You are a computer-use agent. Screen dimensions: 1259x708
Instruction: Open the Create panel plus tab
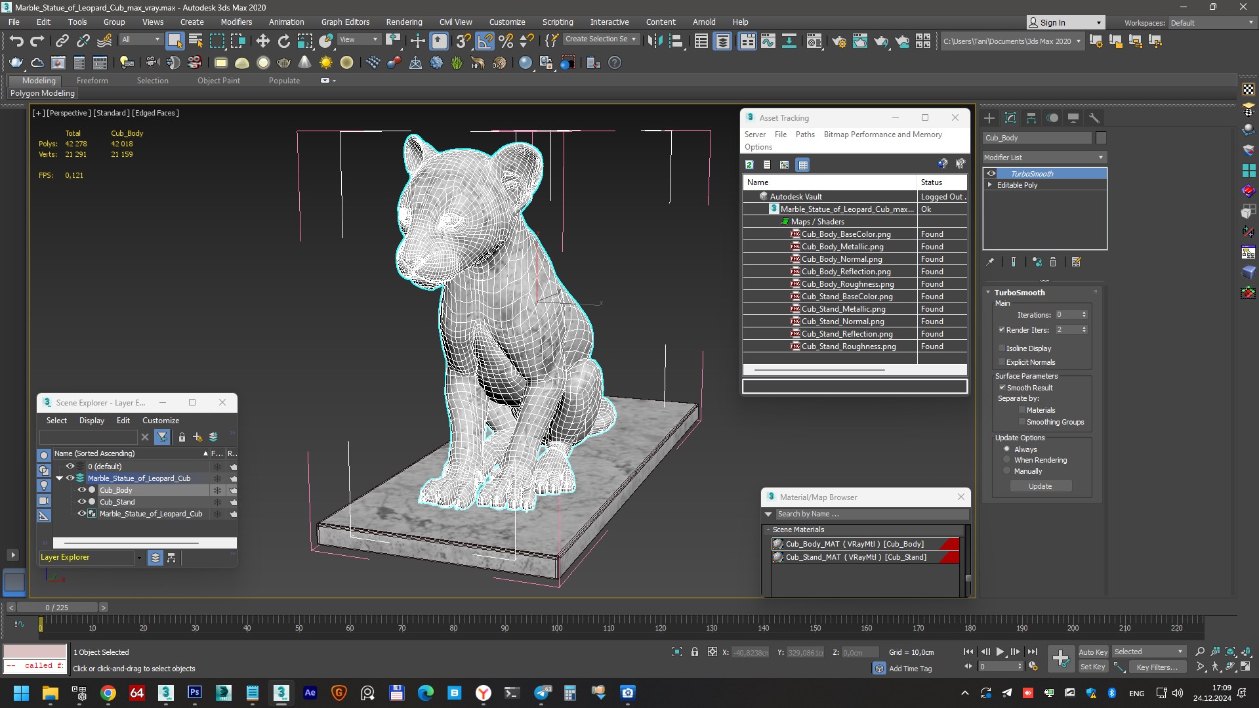[989, 118]
